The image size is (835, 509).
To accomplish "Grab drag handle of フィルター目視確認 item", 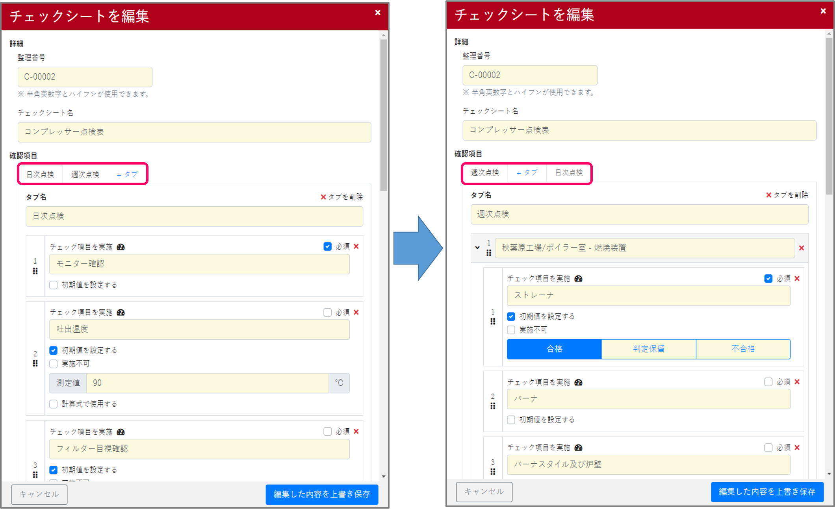I will 35,475.
